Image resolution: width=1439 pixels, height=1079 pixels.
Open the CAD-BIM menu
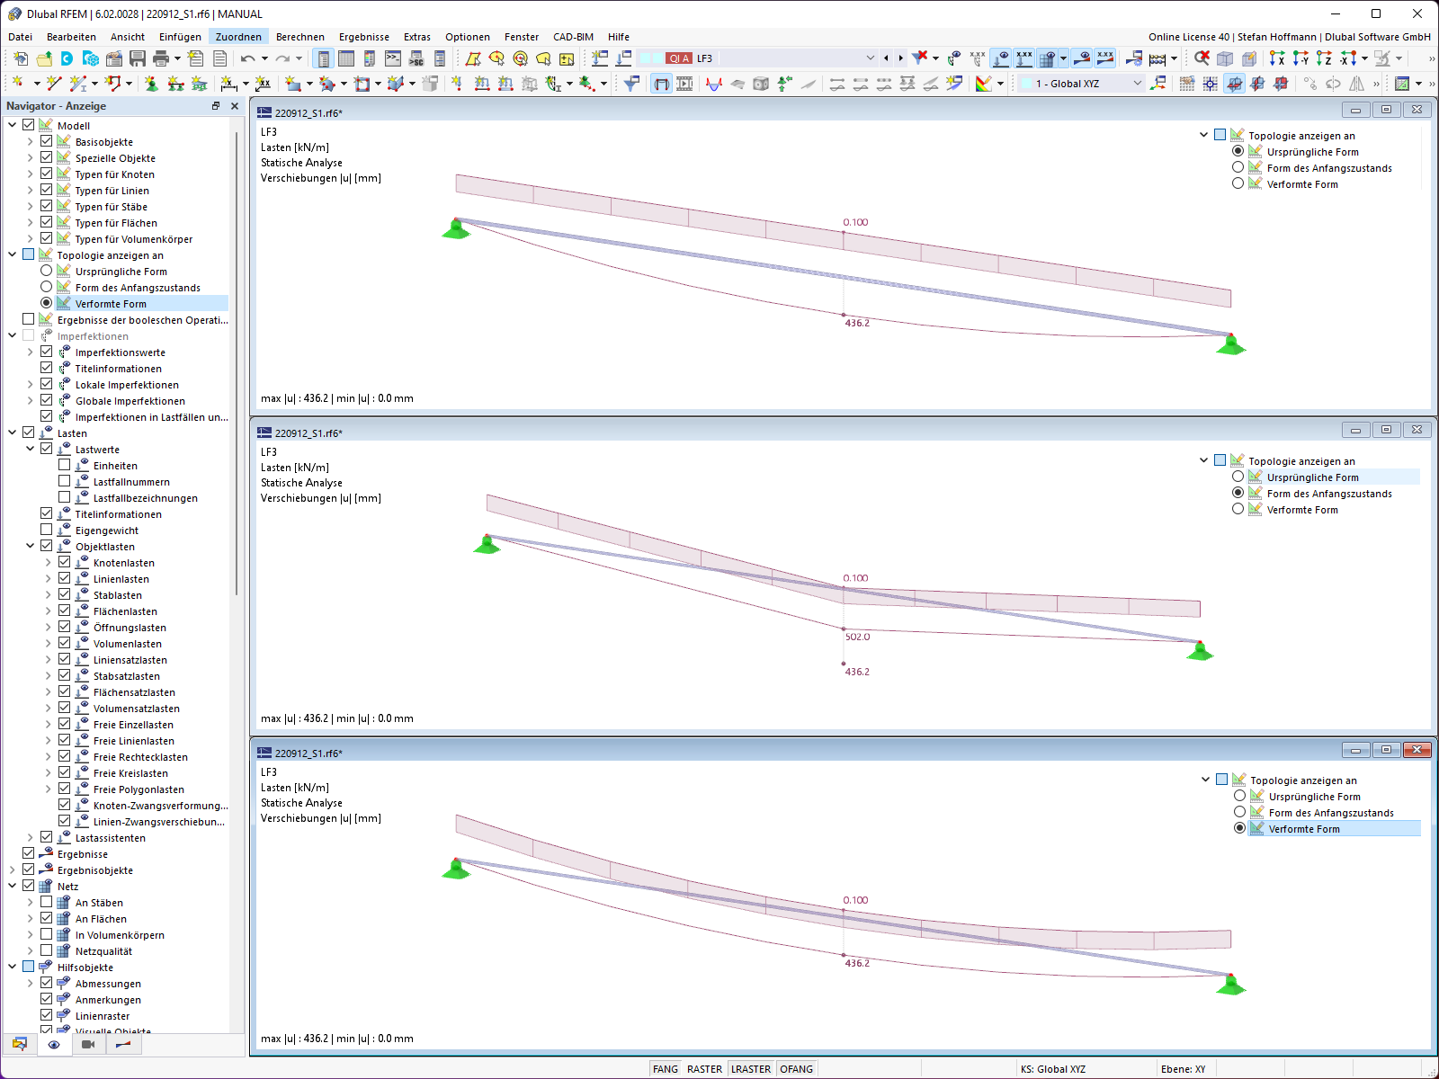click(x=573, y=37)
